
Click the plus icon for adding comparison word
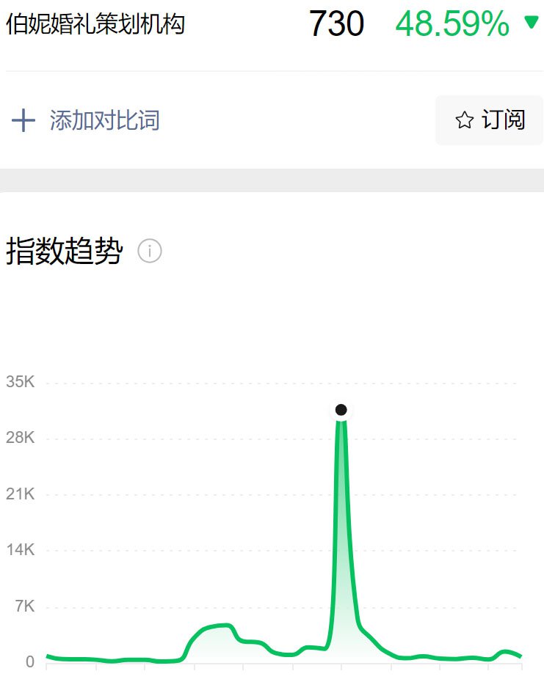(x=23, y=120)
